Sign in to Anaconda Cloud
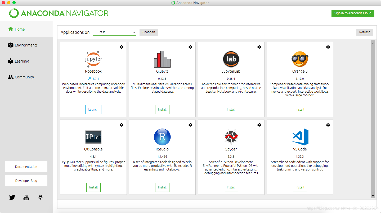This screenshot has width=381, height=213. (353, 13)
